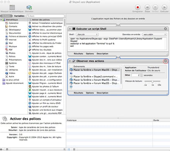This screenshot has width=170, height=151.
Task: Select the Skype2.command event row
Action: [x=95, y=76]
